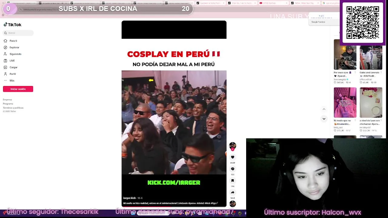Open the 'Por esos ojos' video thumbnail
The height and width of the screenshot is (218, 388).
coord(345,54)
